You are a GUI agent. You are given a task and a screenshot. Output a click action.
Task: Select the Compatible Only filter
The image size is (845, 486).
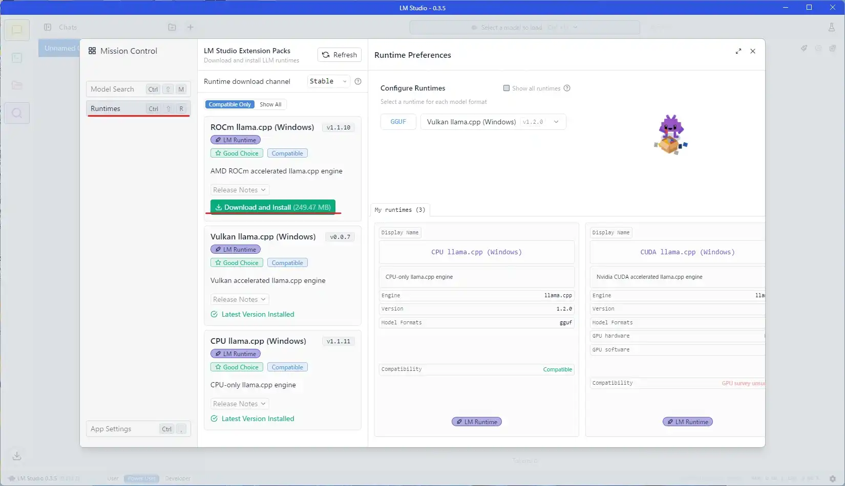[230, 104]
